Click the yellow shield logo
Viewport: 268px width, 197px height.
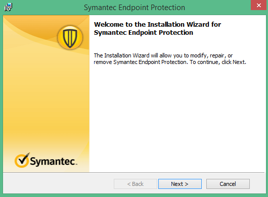click(x=70, y=38)
